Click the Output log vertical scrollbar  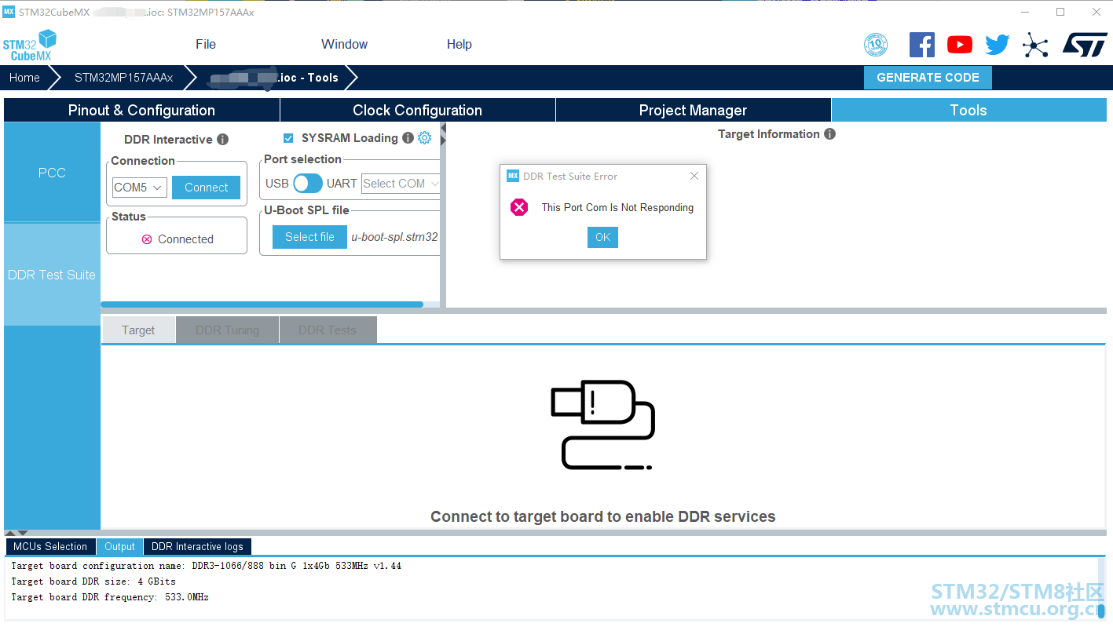click(x=1101, y=611)
